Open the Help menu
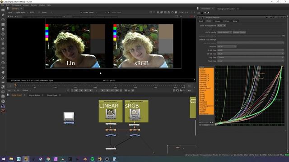Screen dimensions: 289x162 [49, 5]
